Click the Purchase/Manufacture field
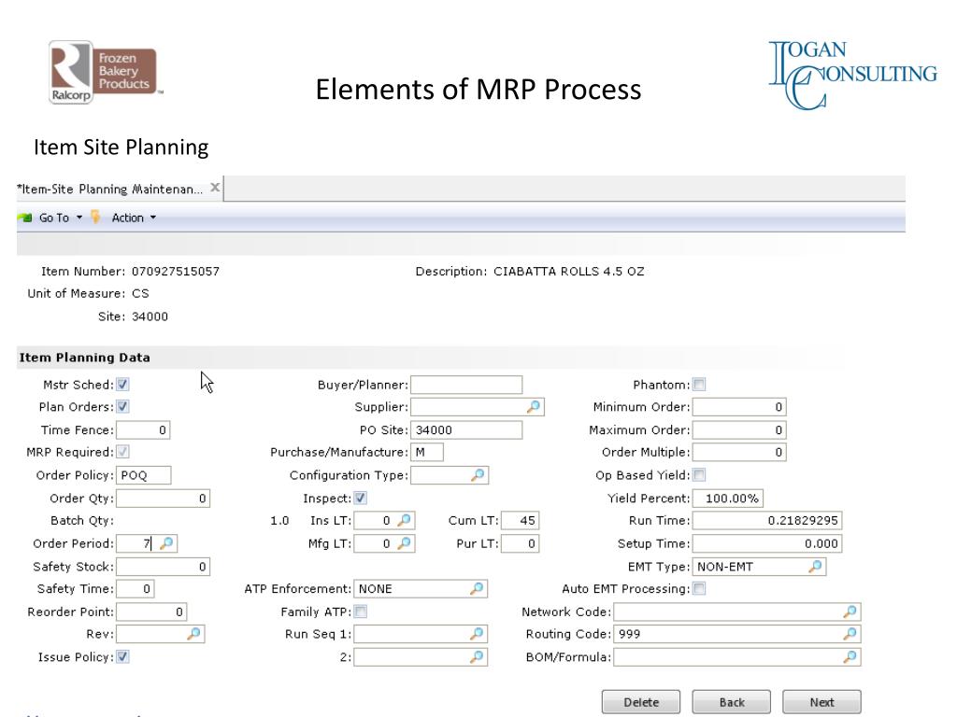Screen dimensions: 957x717 point(427,452)
